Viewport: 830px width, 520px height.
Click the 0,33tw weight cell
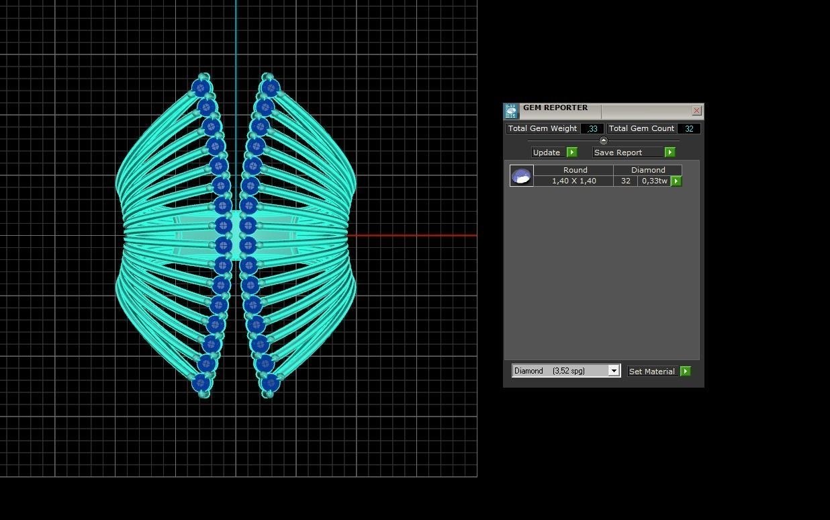point(654,181)
